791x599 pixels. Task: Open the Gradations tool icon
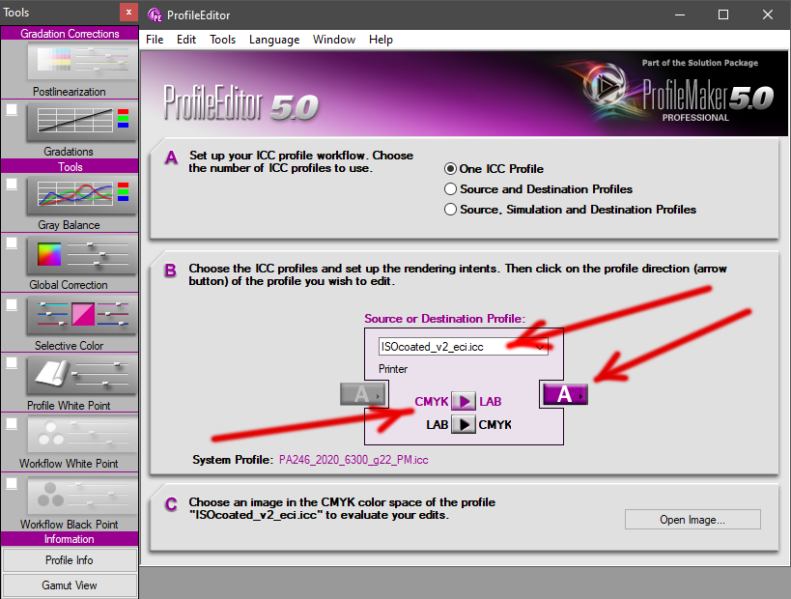point(83,122)
